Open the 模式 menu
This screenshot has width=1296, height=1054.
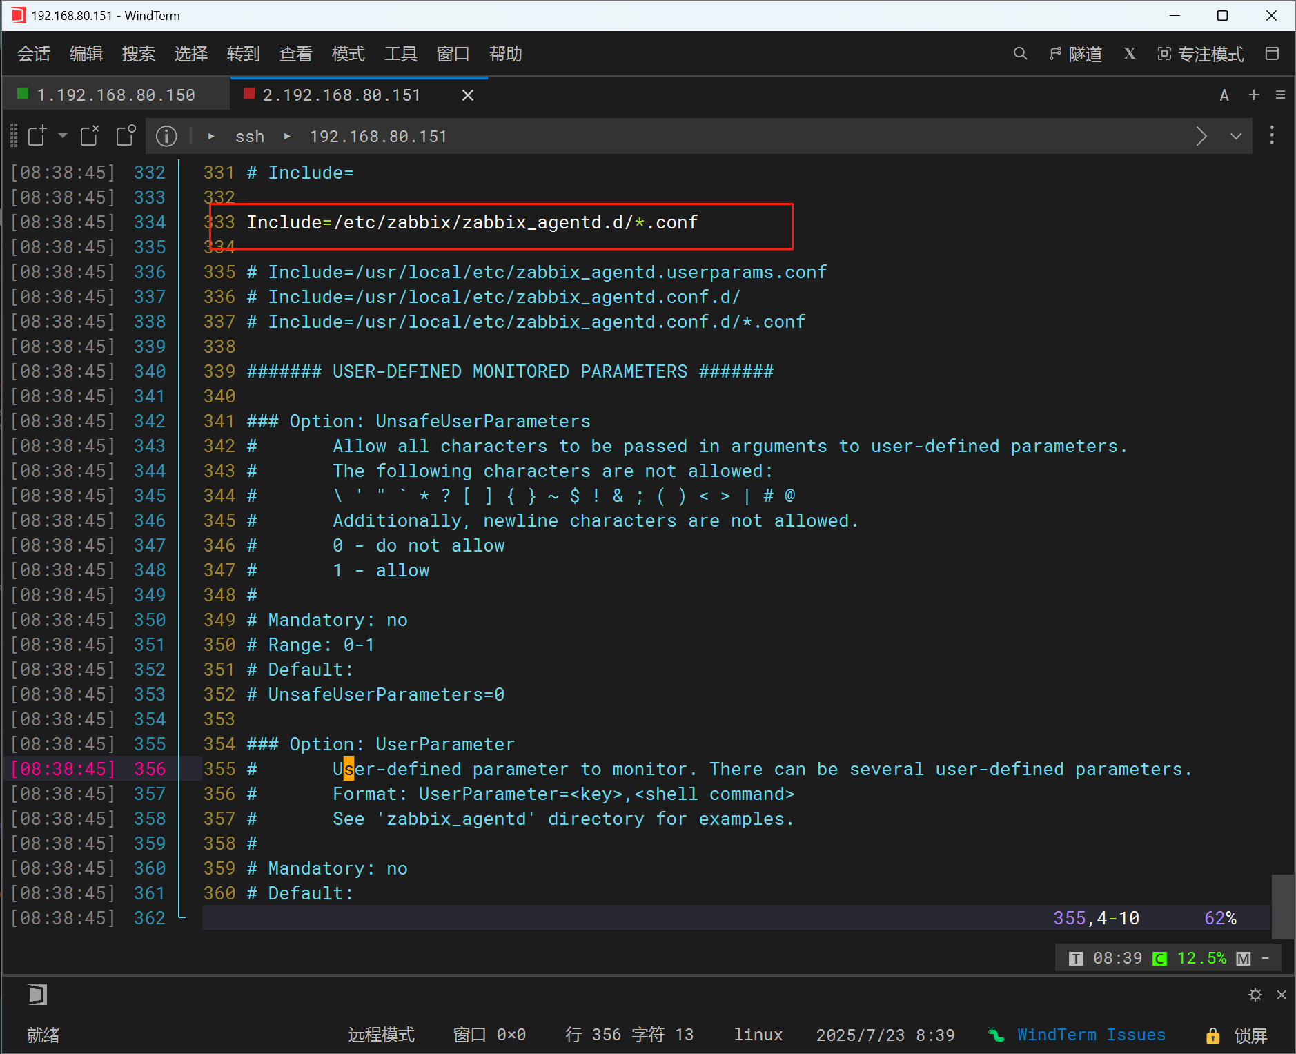[348, 54]
